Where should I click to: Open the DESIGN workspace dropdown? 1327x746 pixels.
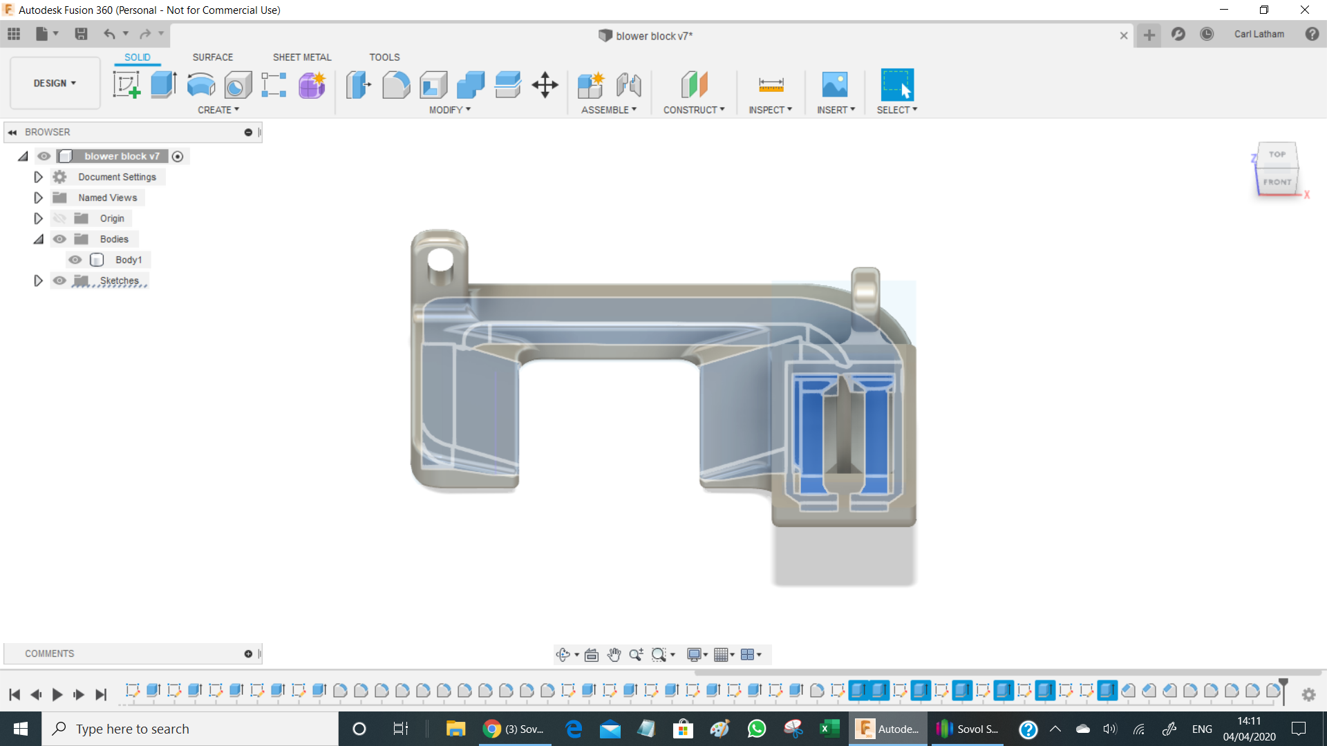tap(55, 83)
